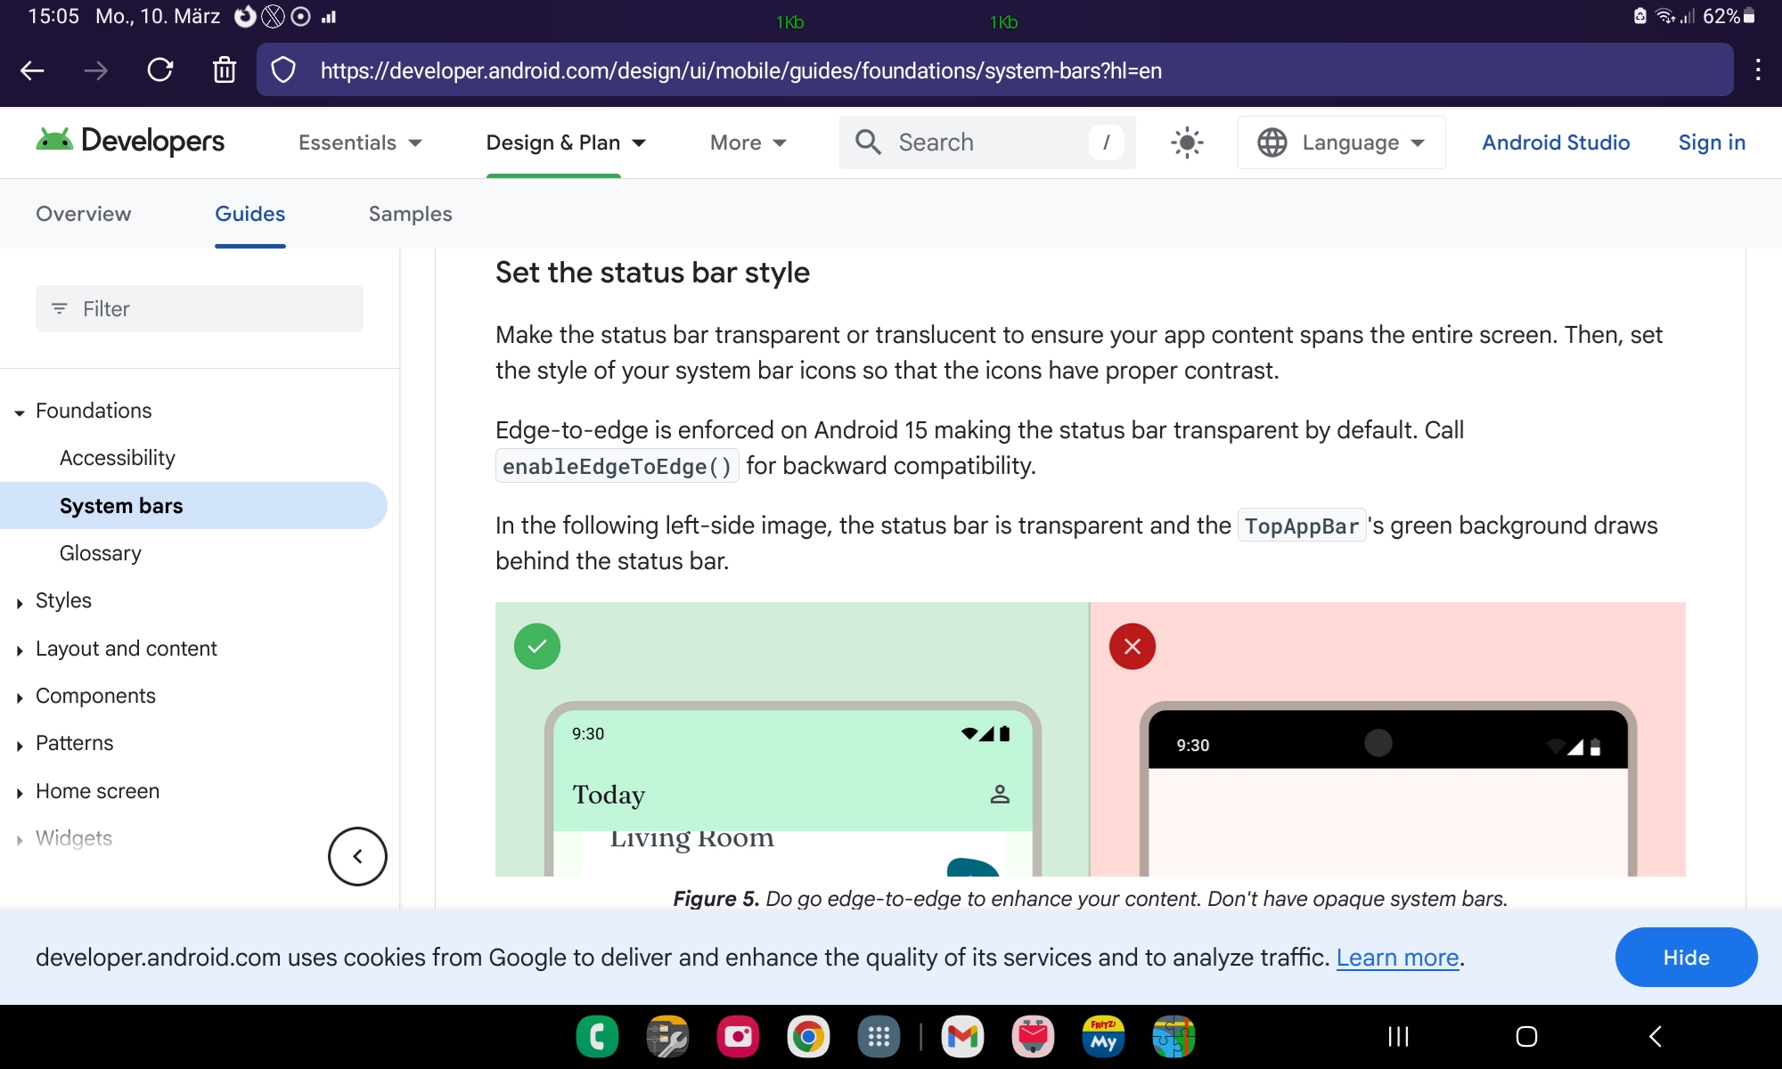
Task: Toggle the light/dark theme sun icon
Action: point(1187,143)
